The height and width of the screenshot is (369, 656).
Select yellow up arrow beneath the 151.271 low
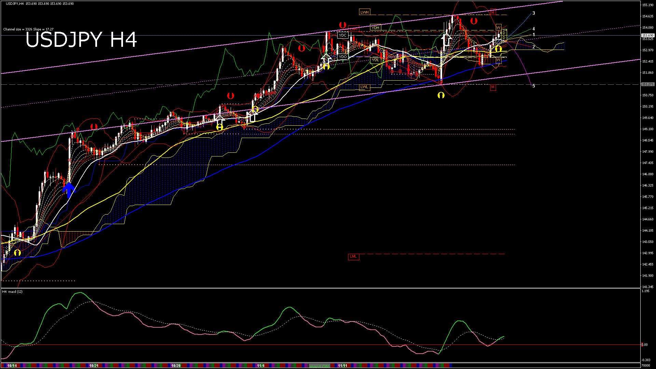click(441, 95)
